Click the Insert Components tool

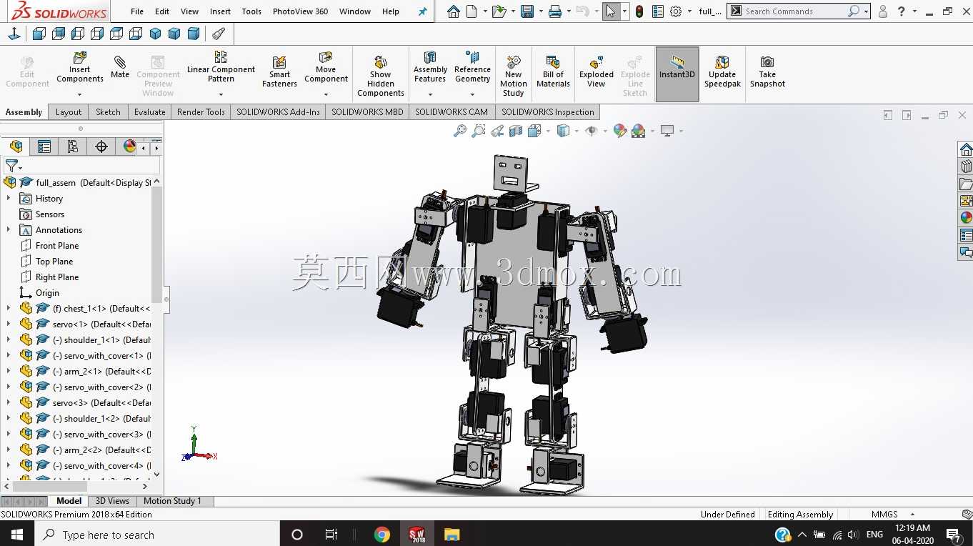pyautogui.click(x=80, y=69)
